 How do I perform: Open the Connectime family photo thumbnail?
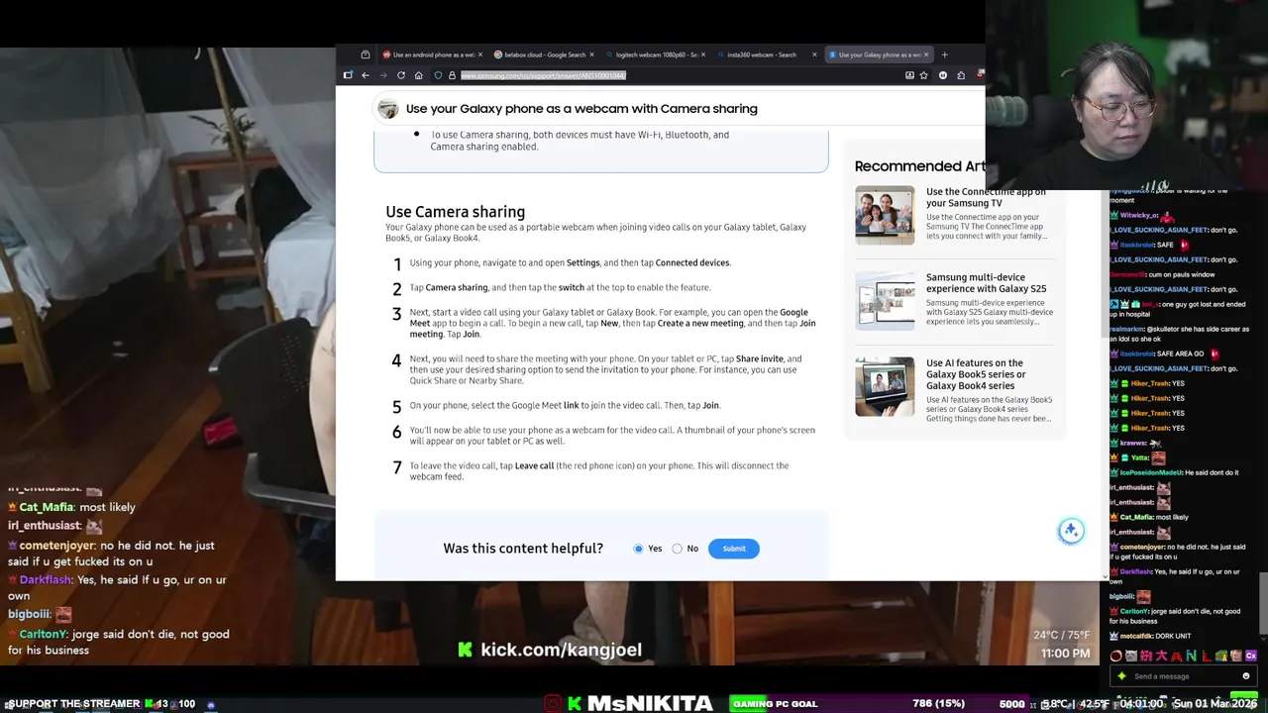click(885, 215)
